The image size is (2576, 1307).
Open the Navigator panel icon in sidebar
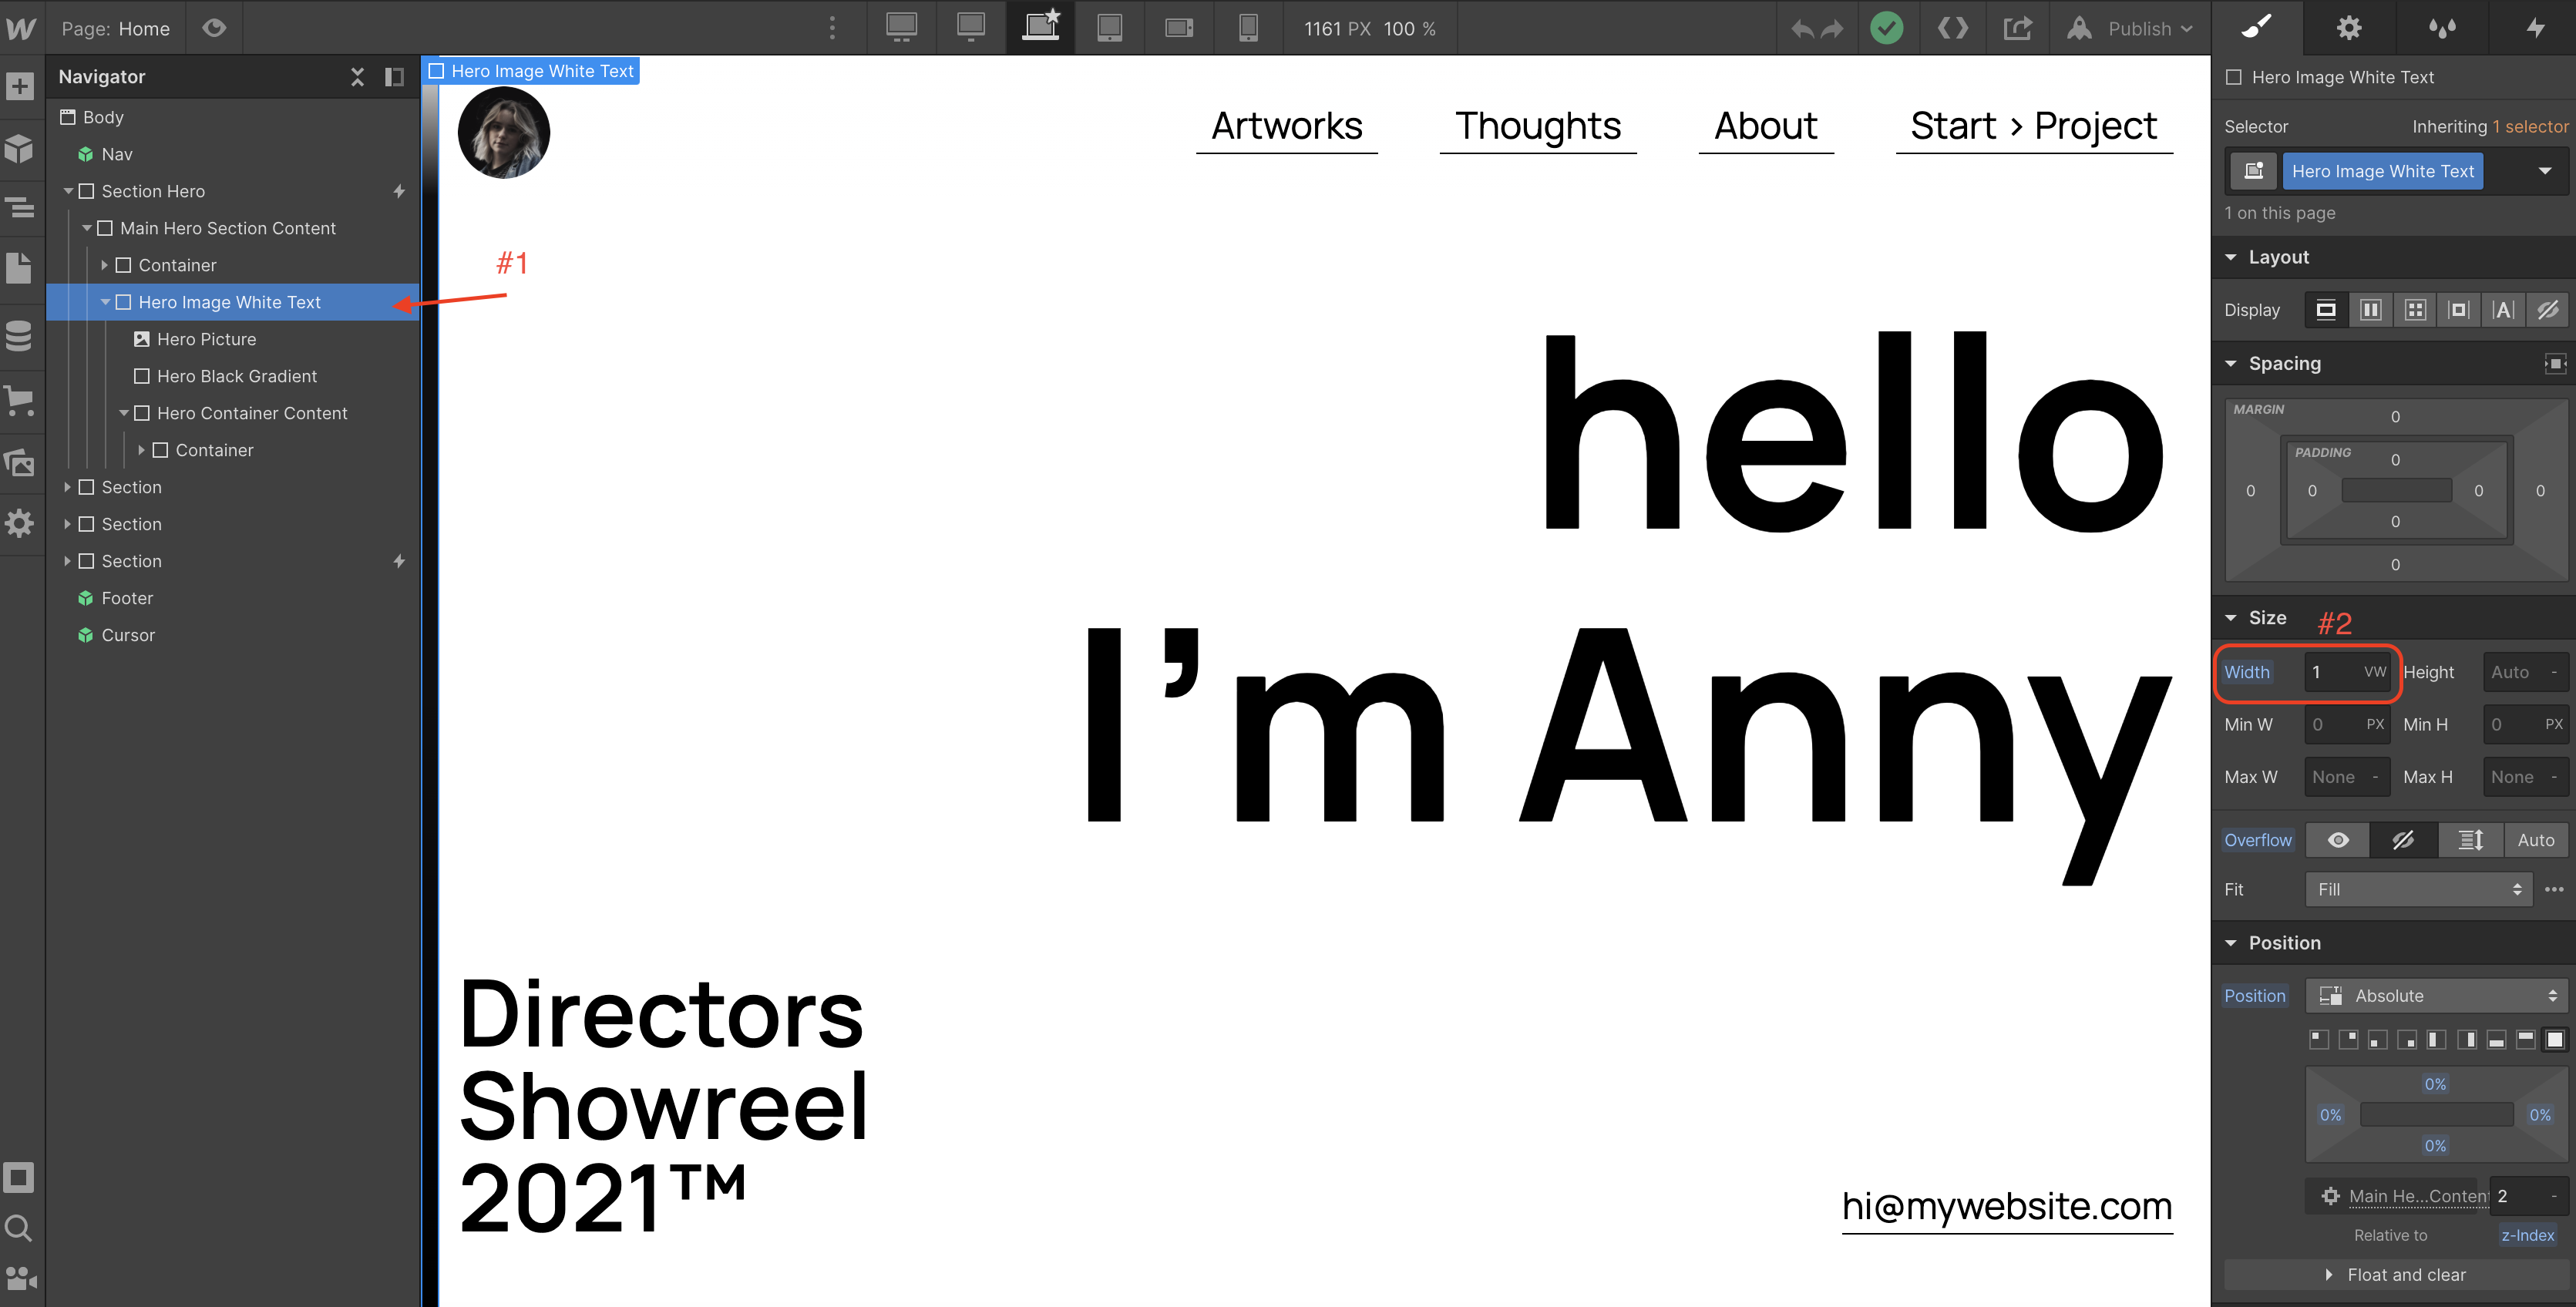point(20,208)
